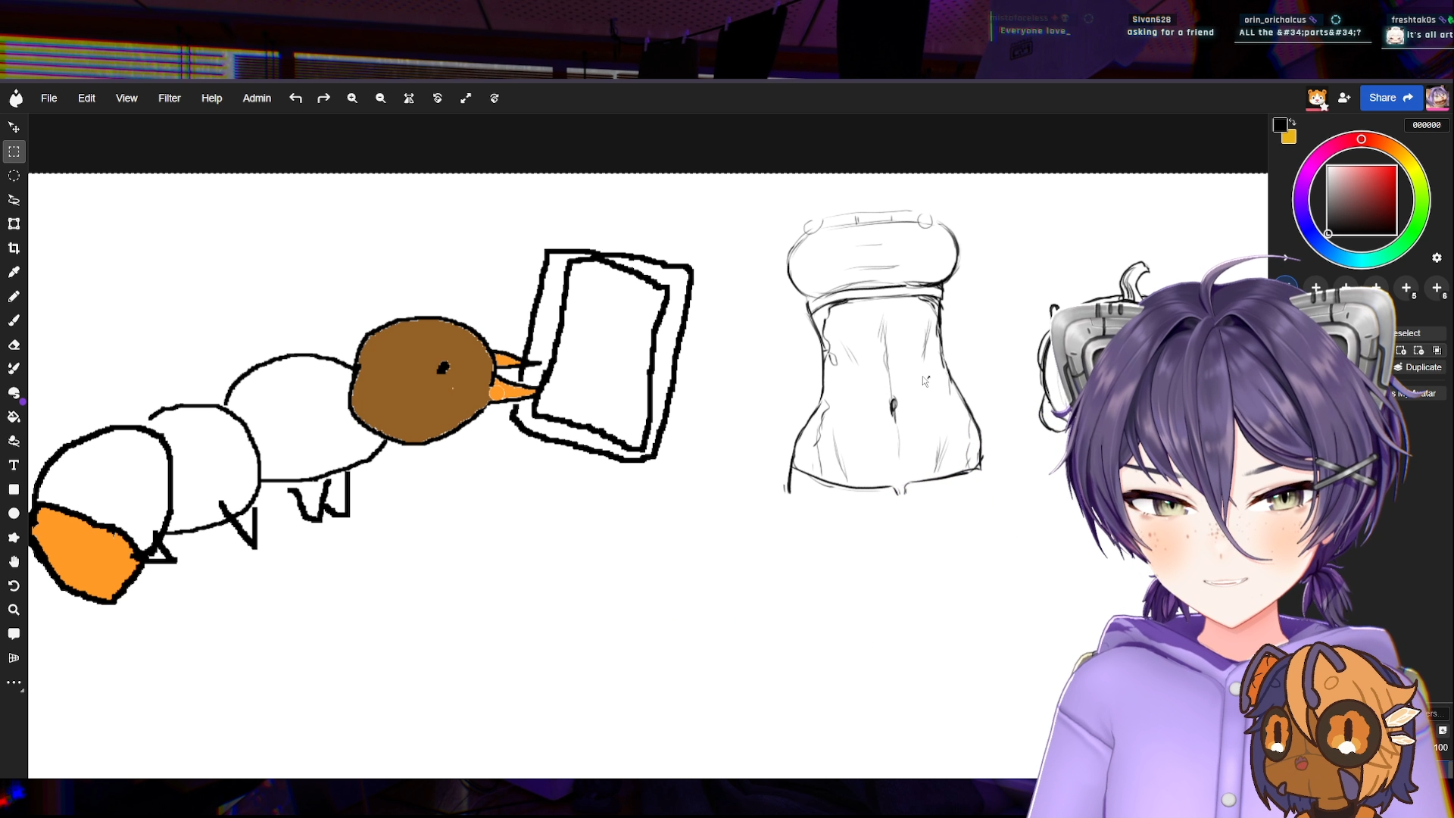Pick the Eyedropper tool
The height and width of the screenshot is (818, 1454).
[x=14, y=272]
